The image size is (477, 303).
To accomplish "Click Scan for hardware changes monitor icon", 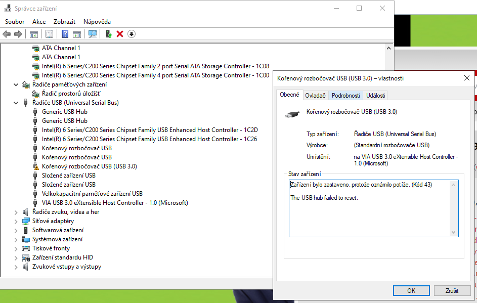I will pyautogui.click(x=93, y=34).
